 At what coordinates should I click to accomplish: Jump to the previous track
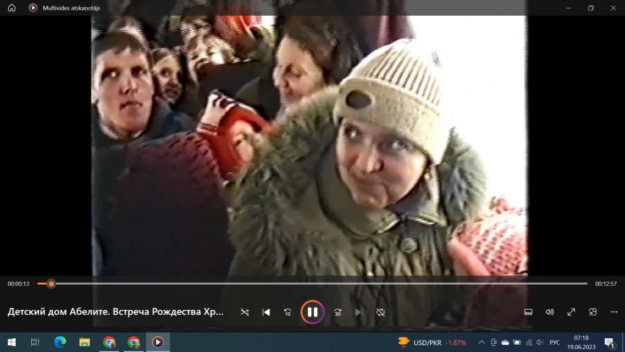click(x=266, y=312)
